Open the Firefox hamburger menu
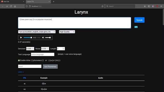Viewport: 164px width, 92px height. (161, 6)
